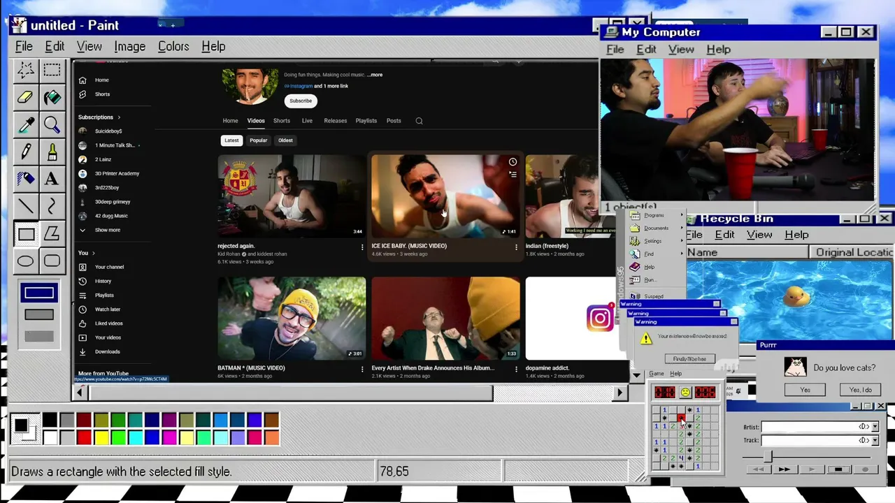Switch to the Playlists tab on the channel
The width and height of the screenshot is (895, 503).
(366, 121)
